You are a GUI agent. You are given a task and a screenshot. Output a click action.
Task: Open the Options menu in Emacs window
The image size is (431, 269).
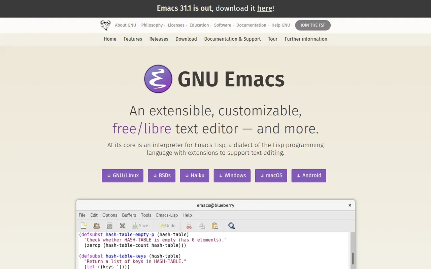click(110, 215)
